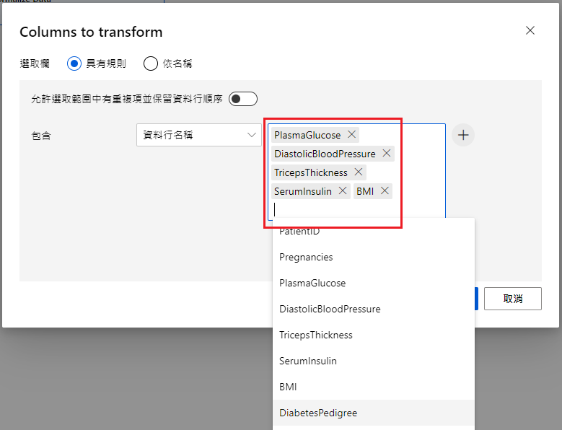This screenshot has width=562, height=430.
Task: Remove the TricepsThickness tag
Action: coord(359,172)
